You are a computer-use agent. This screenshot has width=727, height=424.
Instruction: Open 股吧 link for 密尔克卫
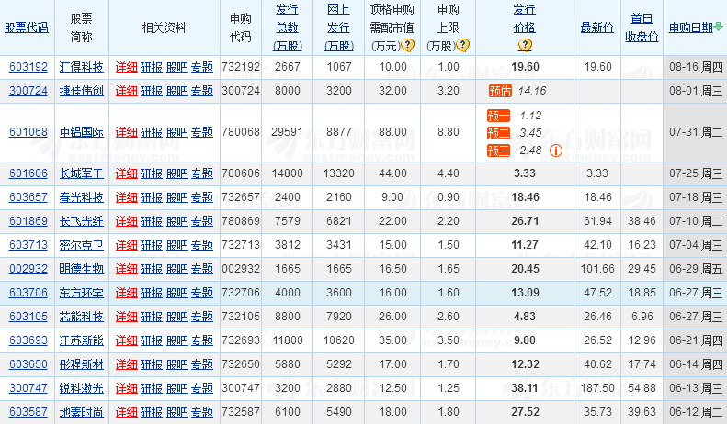177,245
